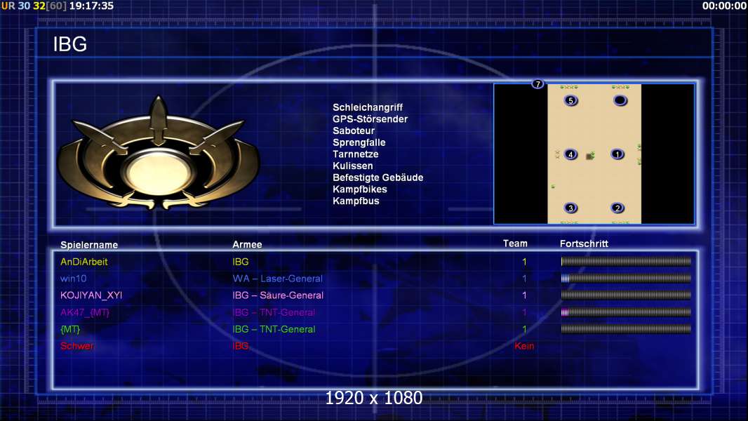Screen dimensions: 748x421
Task: Click AnDiArbeit's IBG army entry
Action: [x=241, y=262]
